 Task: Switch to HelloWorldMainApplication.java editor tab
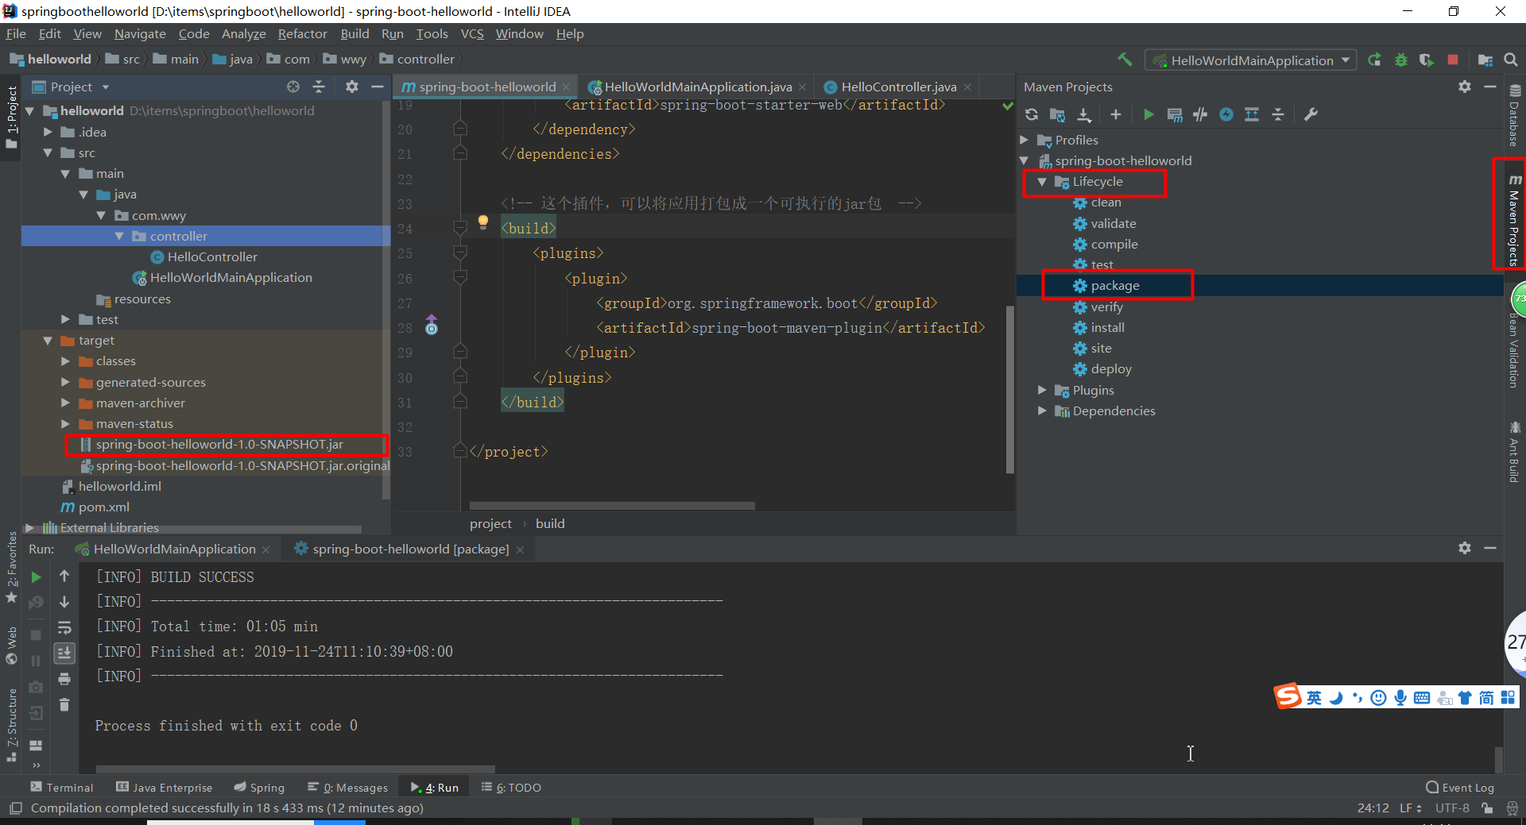697,87
